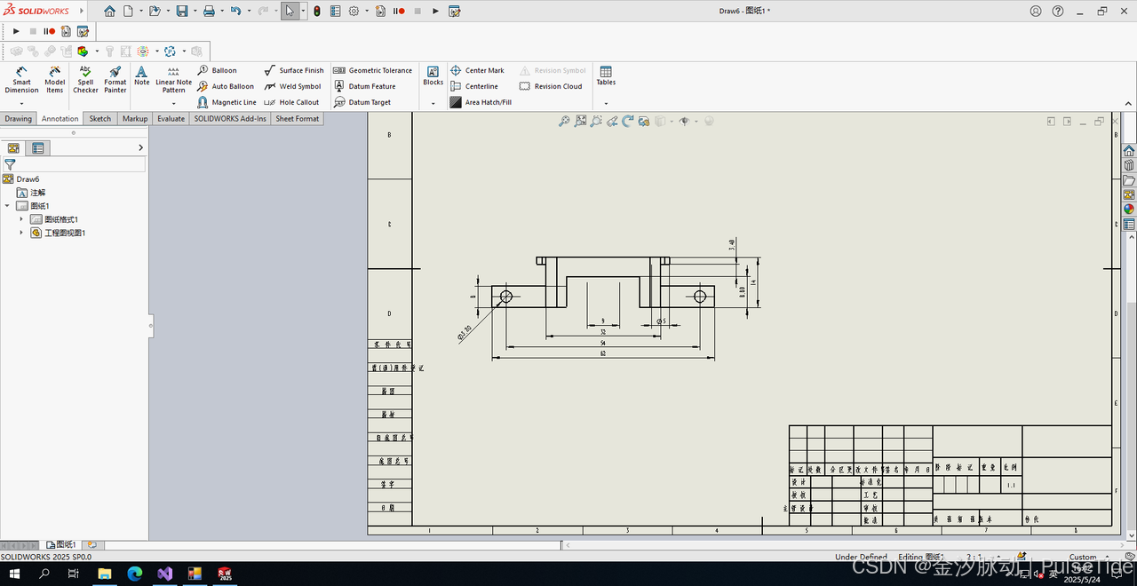Image resolution: width=1137 pixels, height=586 pixels.
Task: Expand the Blocks dropdown
Action: (433, 103)
